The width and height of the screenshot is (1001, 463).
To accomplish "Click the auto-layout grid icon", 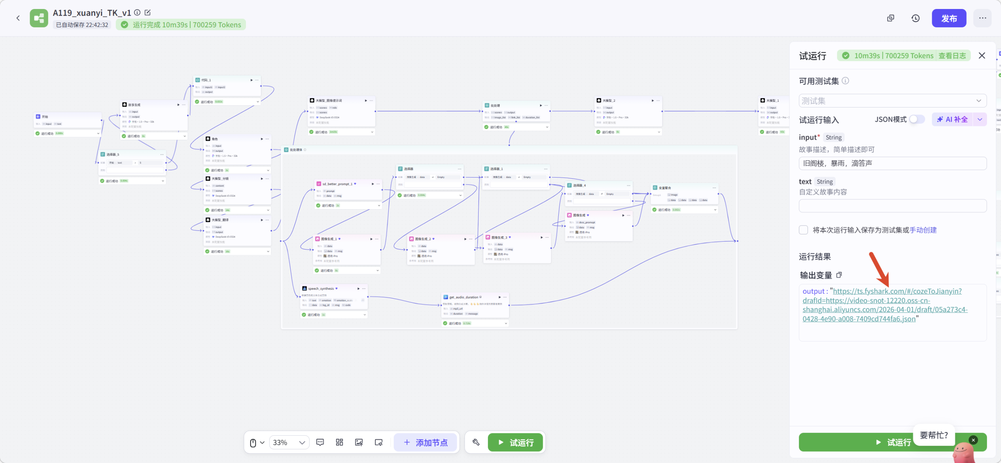I will click(339, 442).
